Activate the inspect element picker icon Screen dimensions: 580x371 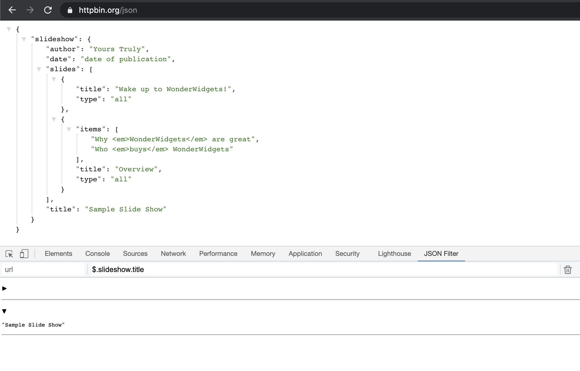pos(9,254)
